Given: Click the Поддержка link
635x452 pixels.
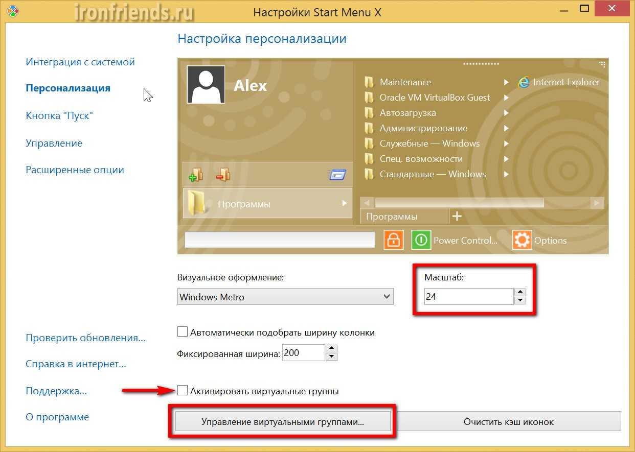Looking at the screenshot, I should 56,391.
